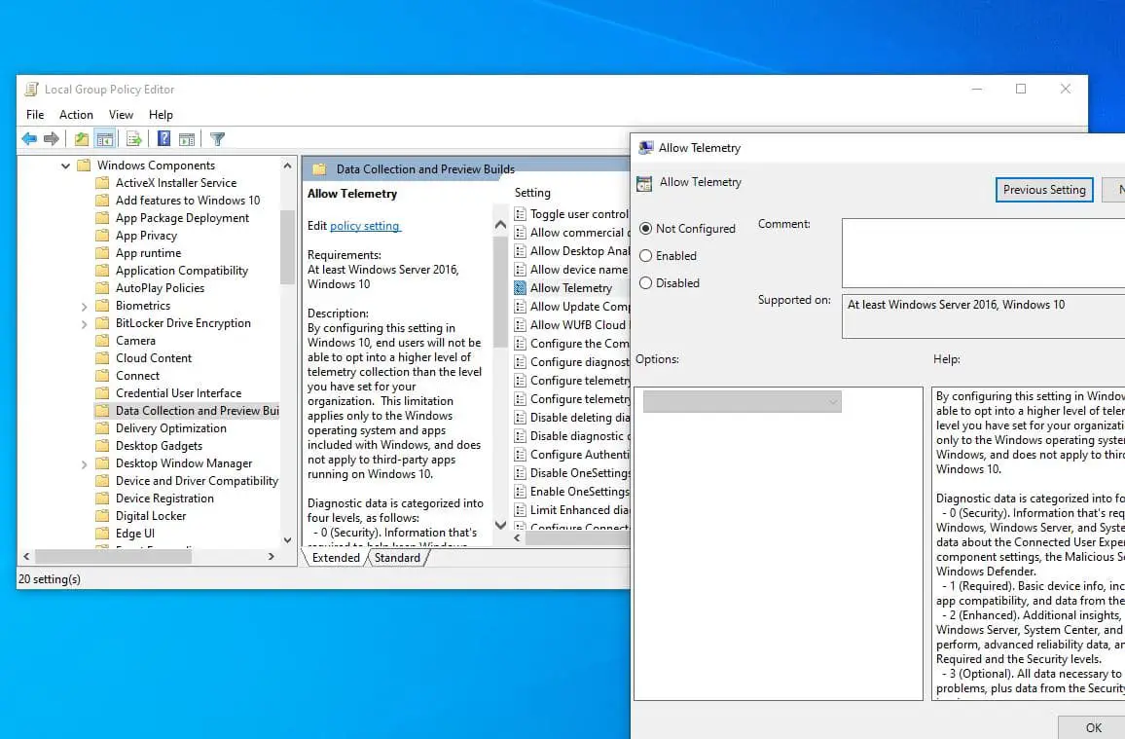Select Add features to Windows 10
Screen dimensions: 1125x739
(188, 201)
